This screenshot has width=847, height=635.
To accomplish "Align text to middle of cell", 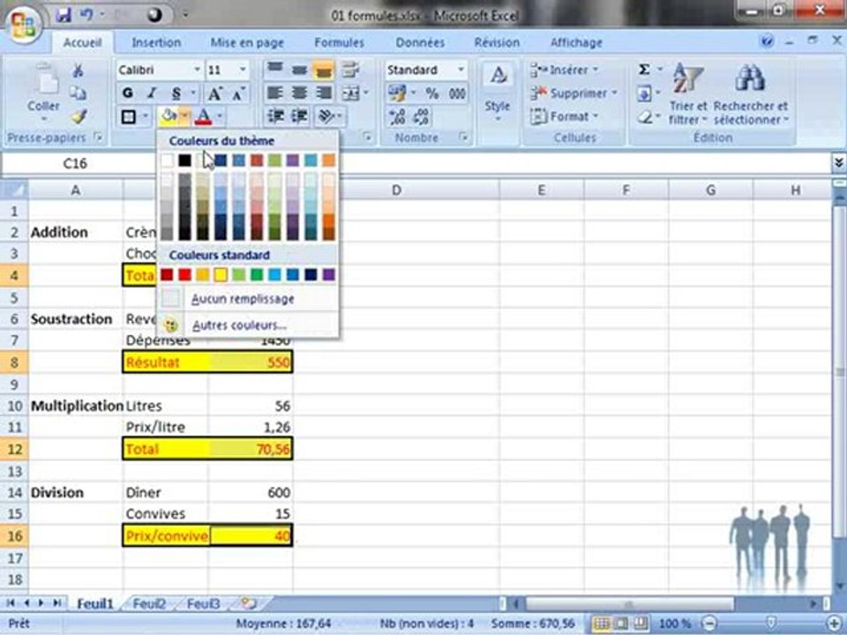I will tap(299, 70).
